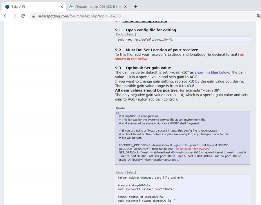Open a new tab with plus button
The width and height of the screenshot is (261, 205).
point(136,7)
